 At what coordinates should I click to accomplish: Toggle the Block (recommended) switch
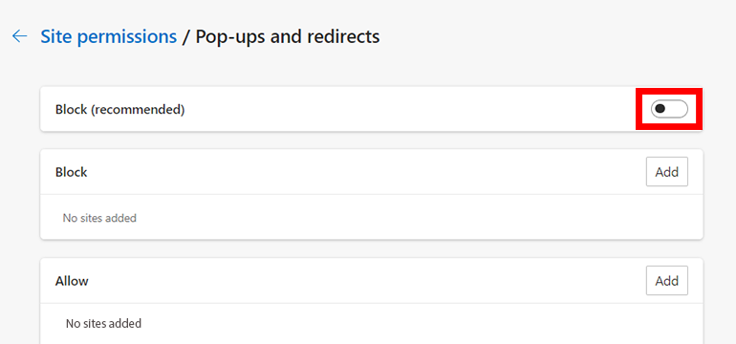pos(669,109)
